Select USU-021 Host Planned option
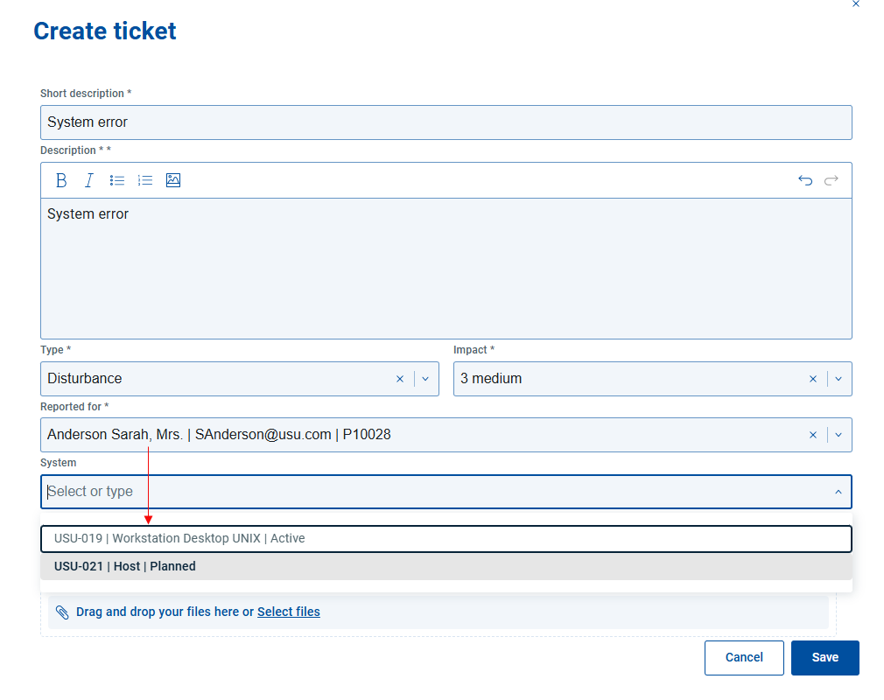 coord(446,566)
